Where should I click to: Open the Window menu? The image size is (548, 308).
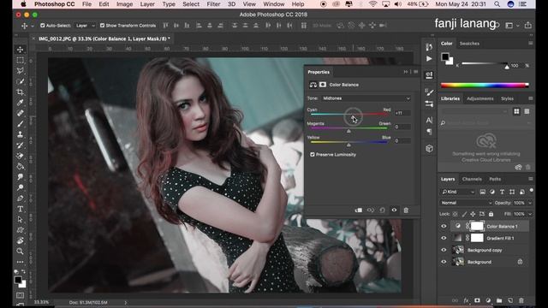(x=274, y=4)
